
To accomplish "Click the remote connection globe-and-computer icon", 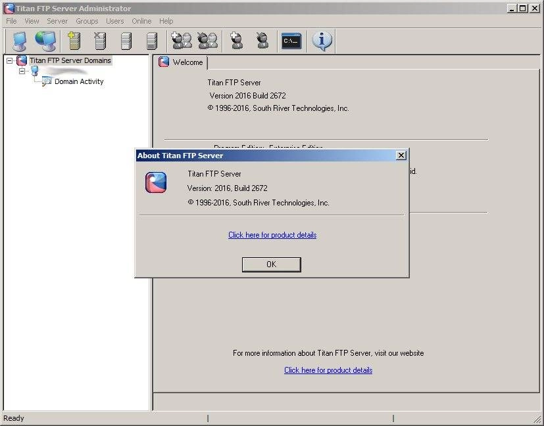I will coord(45,41).
